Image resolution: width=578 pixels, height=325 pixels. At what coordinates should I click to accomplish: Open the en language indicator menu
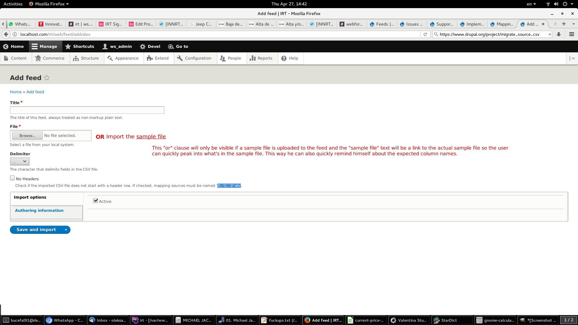531,4
